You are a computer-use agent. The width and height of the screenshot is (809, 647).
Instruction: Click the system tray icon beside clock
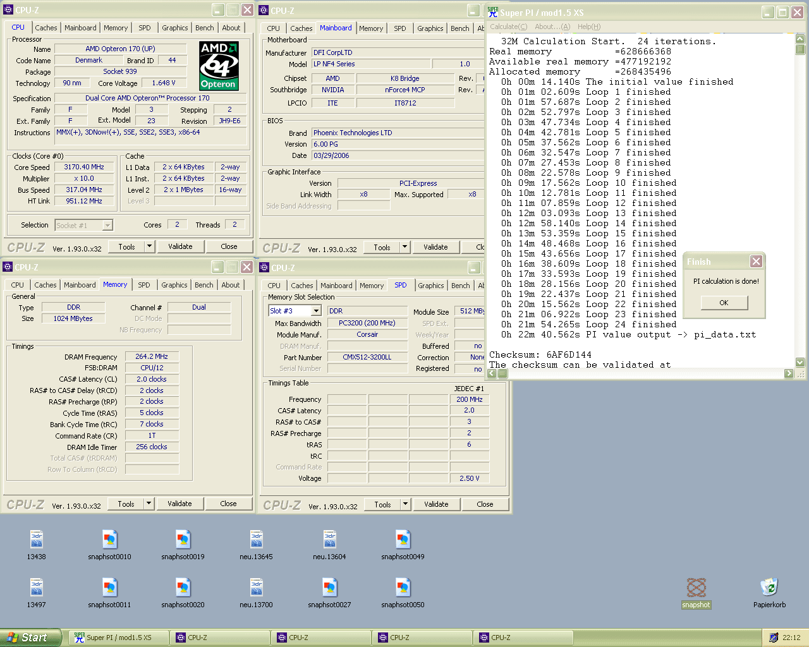(774, 638)
